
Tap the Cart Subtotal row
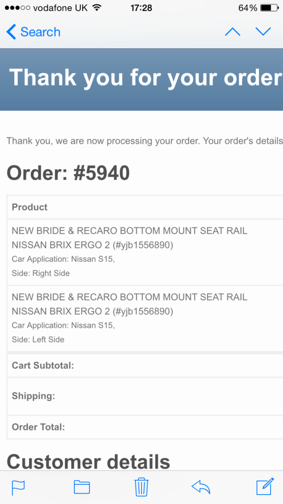point(145,366)
